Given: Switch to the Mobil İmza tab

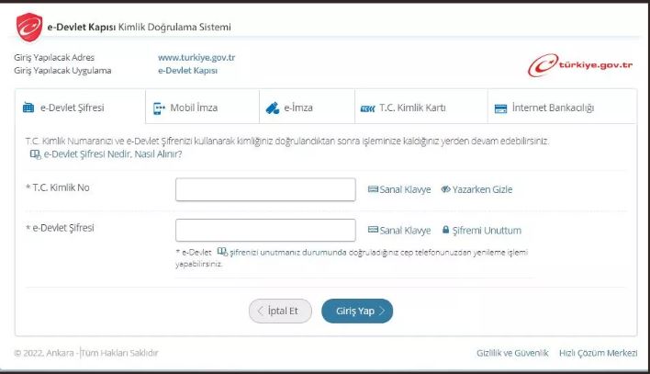Looking at the screenshot, I should [193, 108].
